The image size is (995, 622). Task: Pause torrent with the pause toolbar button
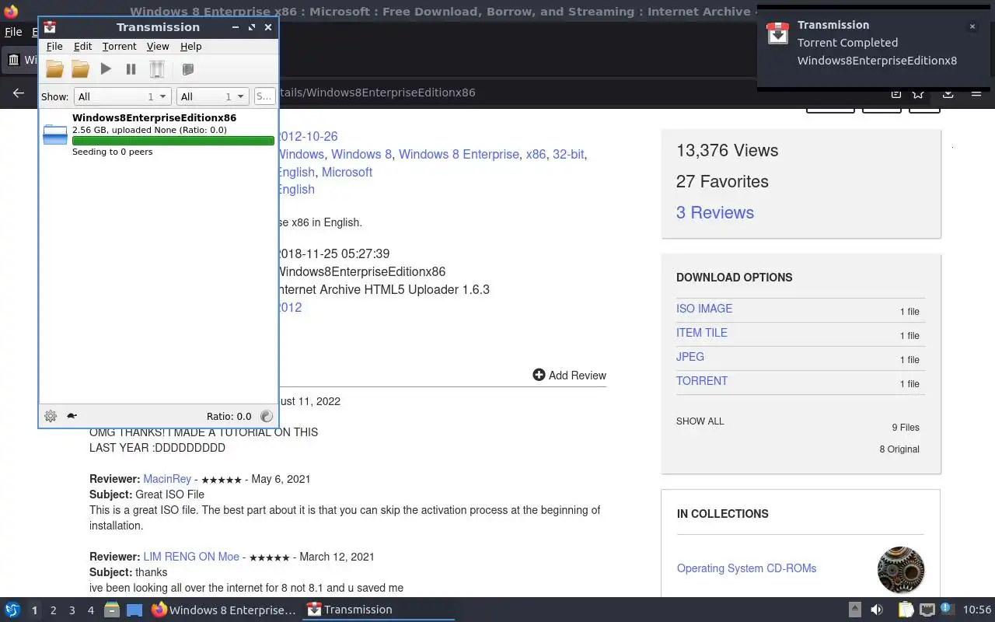(131, 69)
